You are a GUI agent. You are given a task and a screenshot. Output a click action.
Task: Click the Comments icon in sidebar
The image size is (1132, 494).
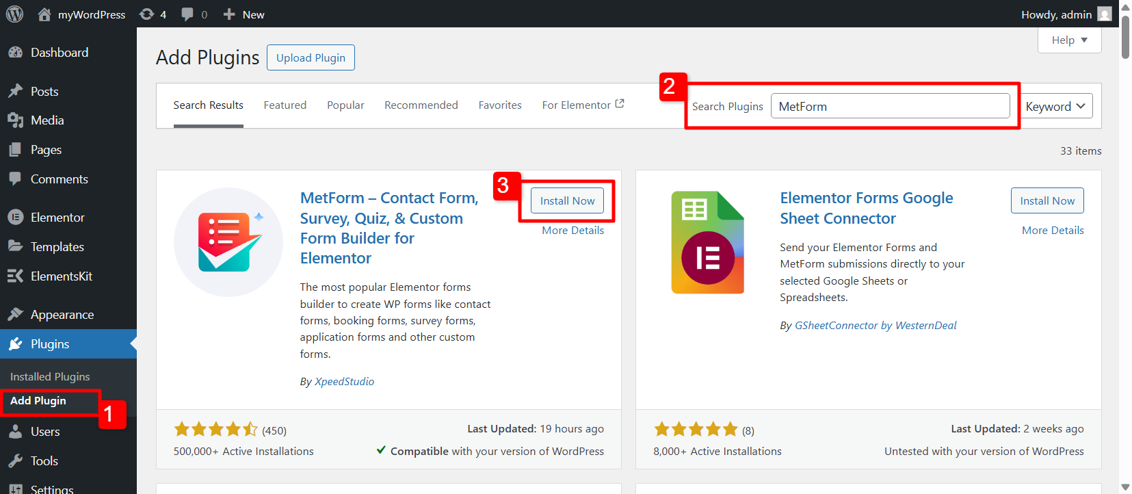tap(15, 179)
